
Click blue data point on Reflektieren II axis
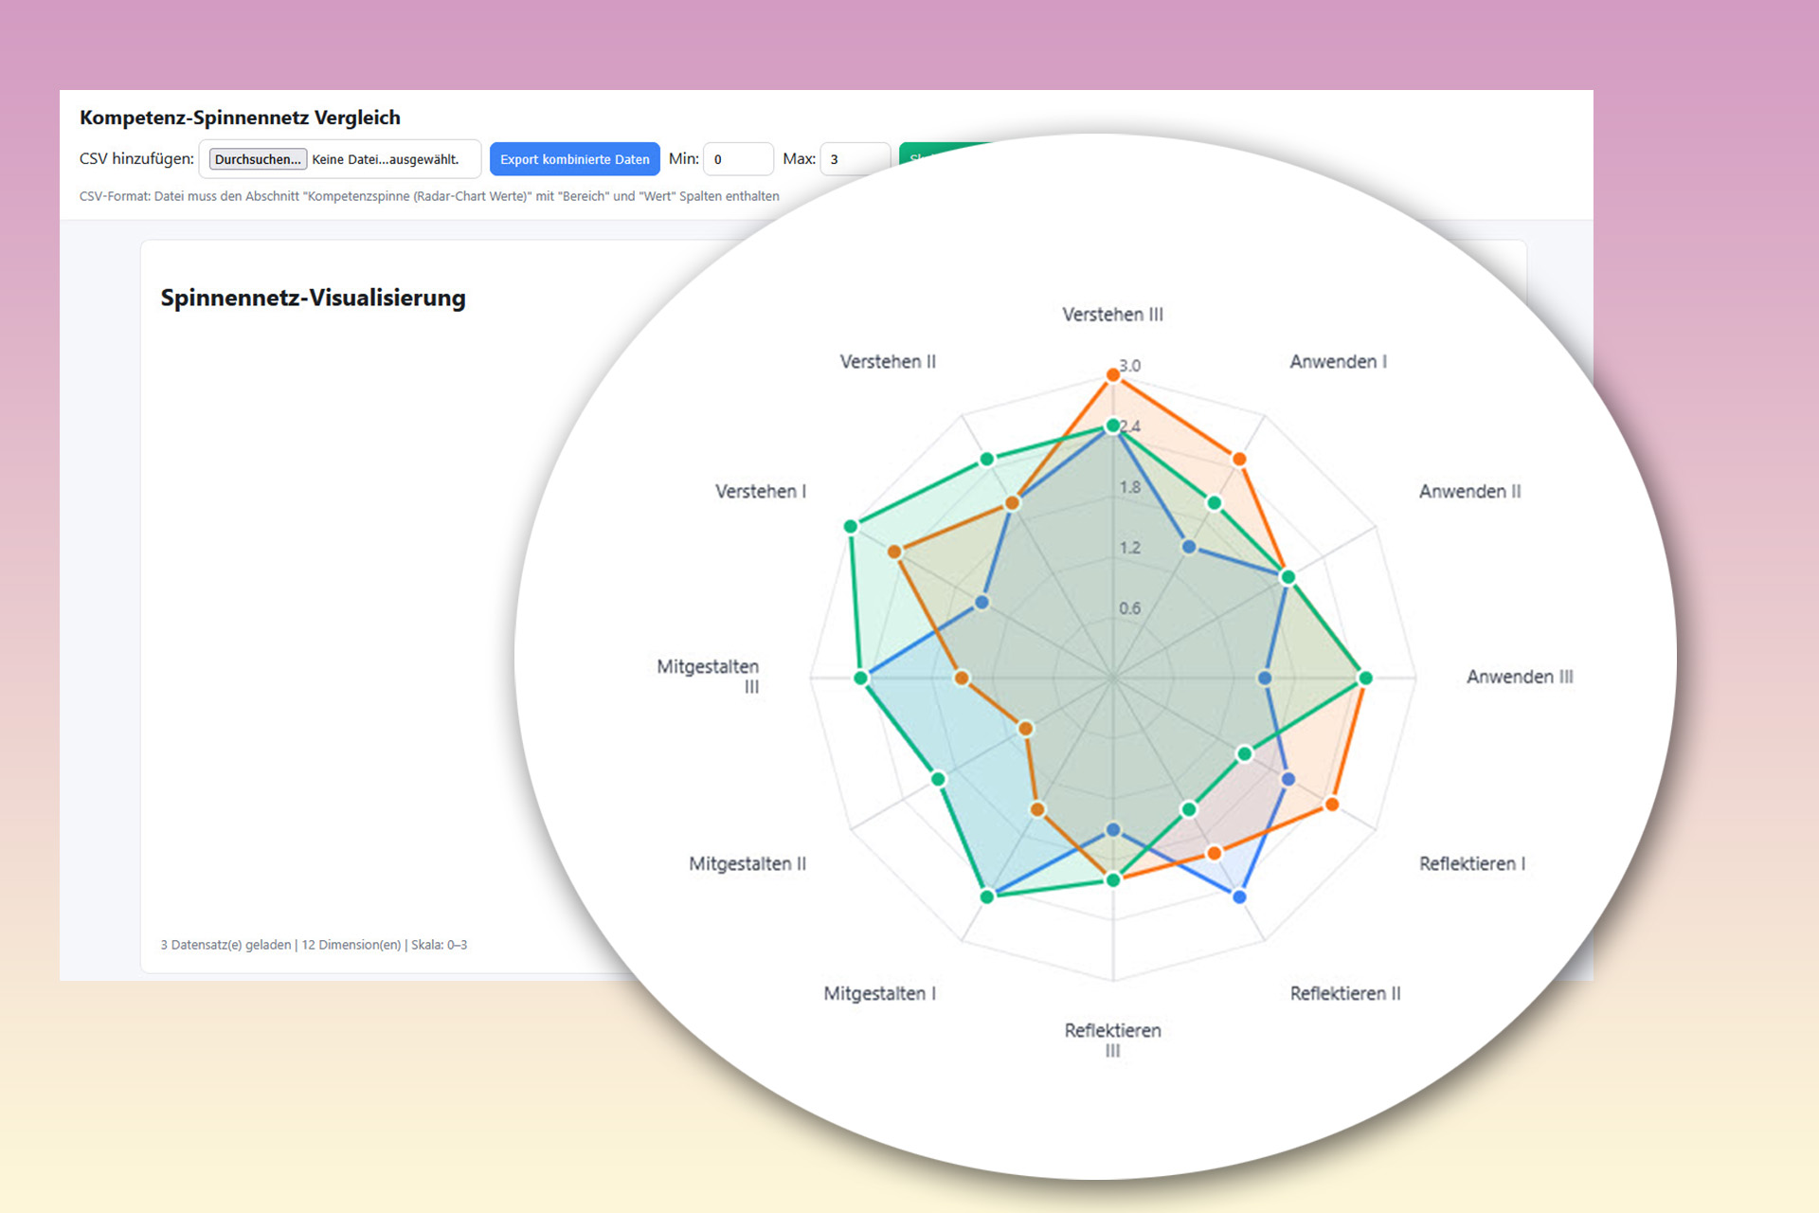pos(1239,896)
